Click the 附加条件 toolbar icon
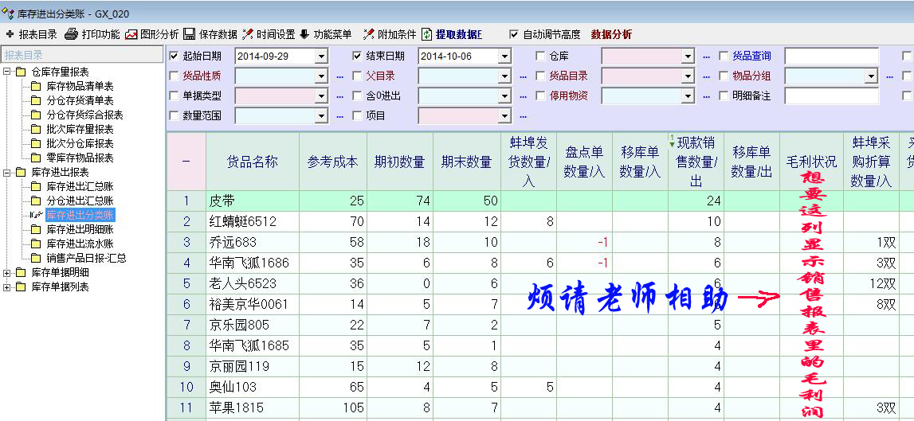Viewport: 914px width, 421px height. coord(368,34)
